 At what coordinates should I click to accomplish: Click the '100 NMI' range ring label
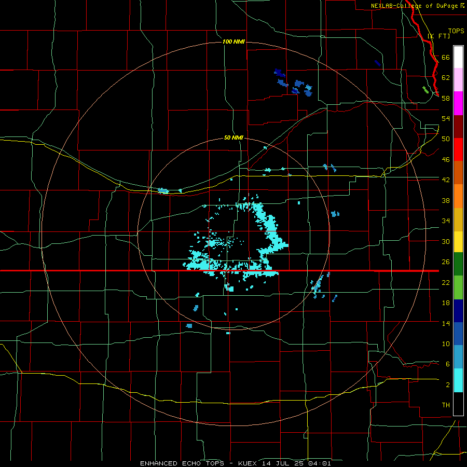pos(233,42)
